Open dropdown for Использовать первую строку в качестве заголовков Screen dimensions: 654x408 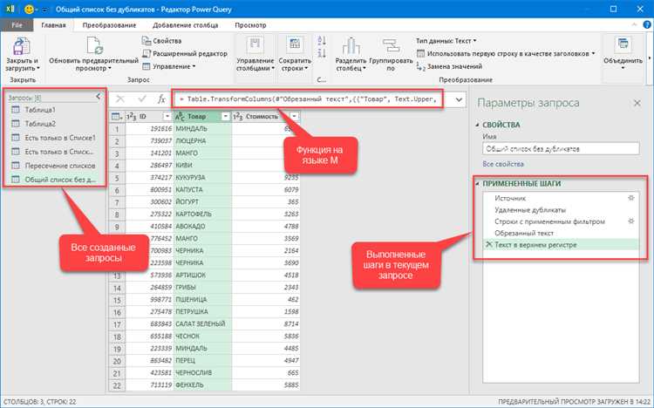[x=593, y=53]
